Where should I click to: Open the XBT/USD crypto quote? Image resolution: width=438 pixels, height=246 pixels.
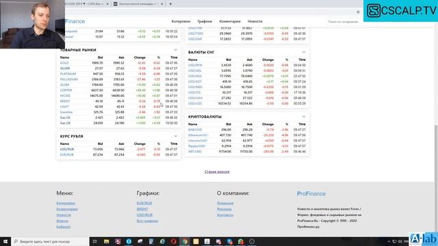[194, 152]
